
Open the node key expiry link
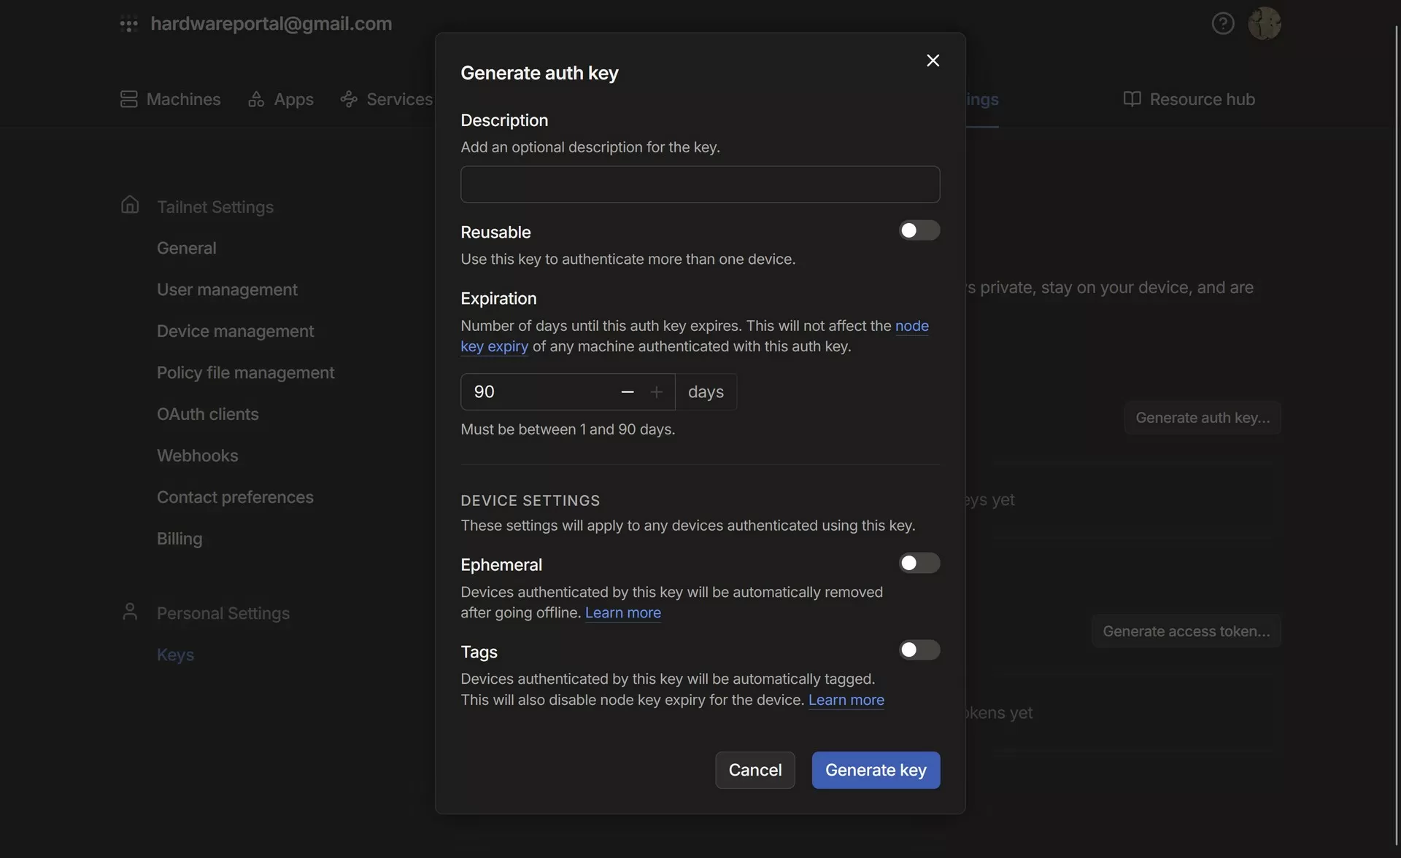click(911, 326)
